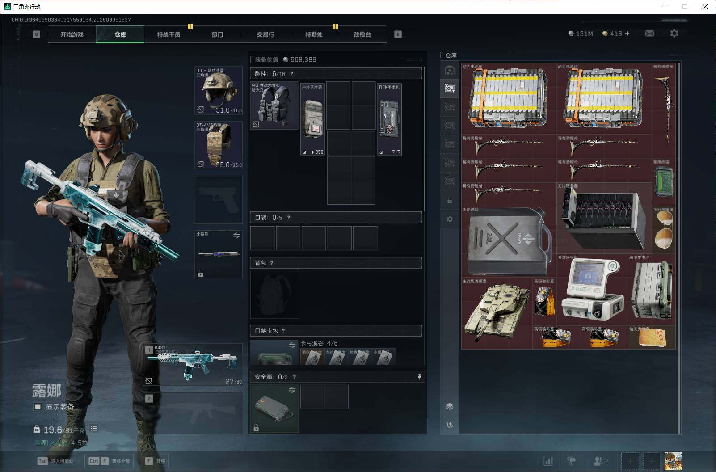Click the lock icon on the 北极星 slot
Image resolution: width=716 pixels, height=472 pixels.
[201, 273]
